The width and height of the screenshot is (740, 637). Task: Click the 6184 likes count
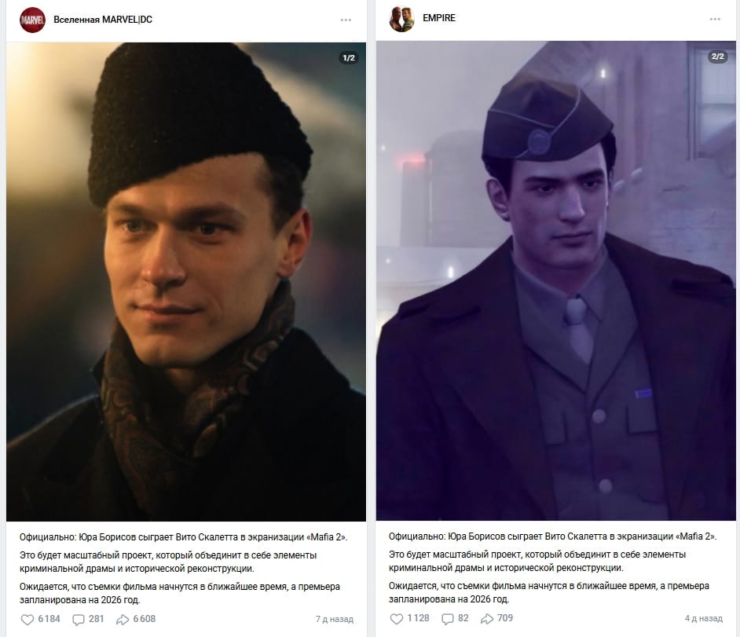click(49, 619)
